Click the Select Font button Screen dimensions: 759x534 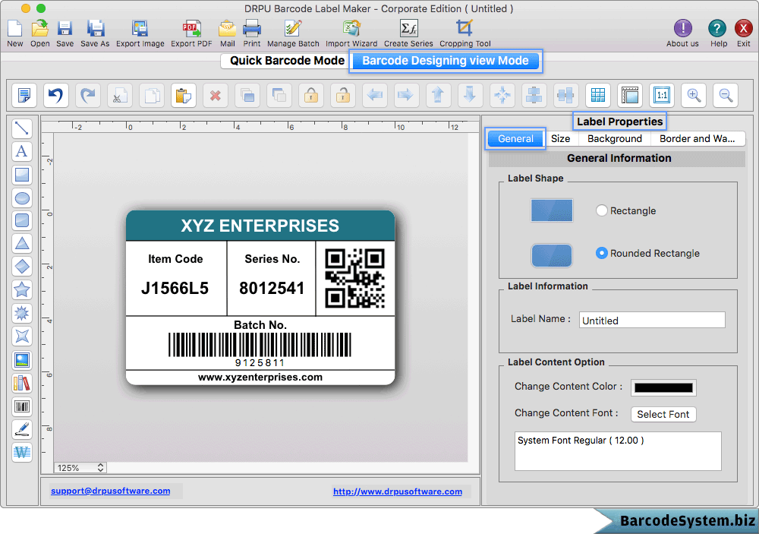[x=663, y=414]
